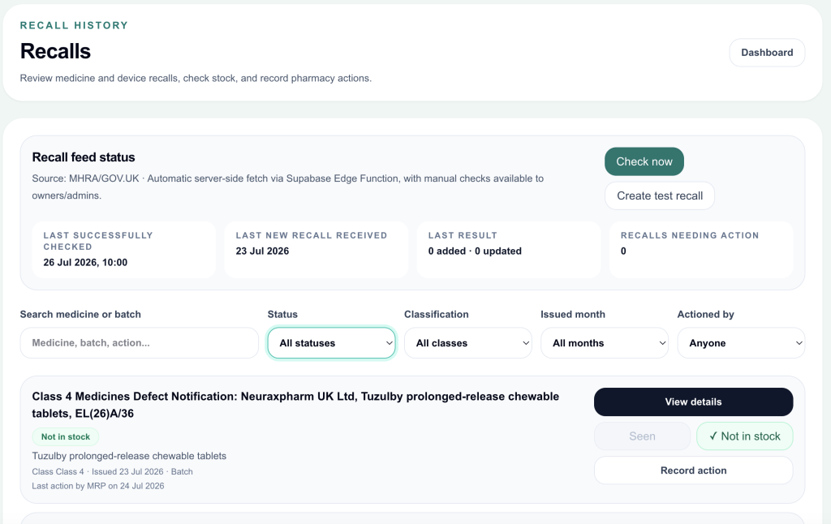
Task: Click Tuzulby prolonged-release chewable tablets subtitle
Action: click(129, 456)
